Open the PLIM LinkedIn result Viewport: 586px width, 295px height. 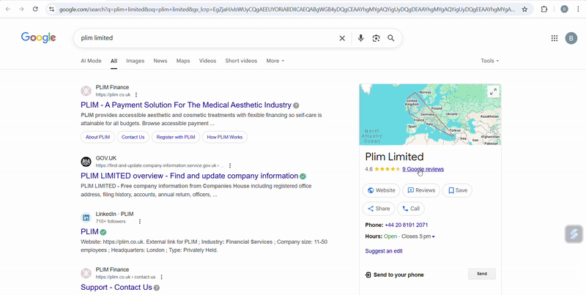89,231
